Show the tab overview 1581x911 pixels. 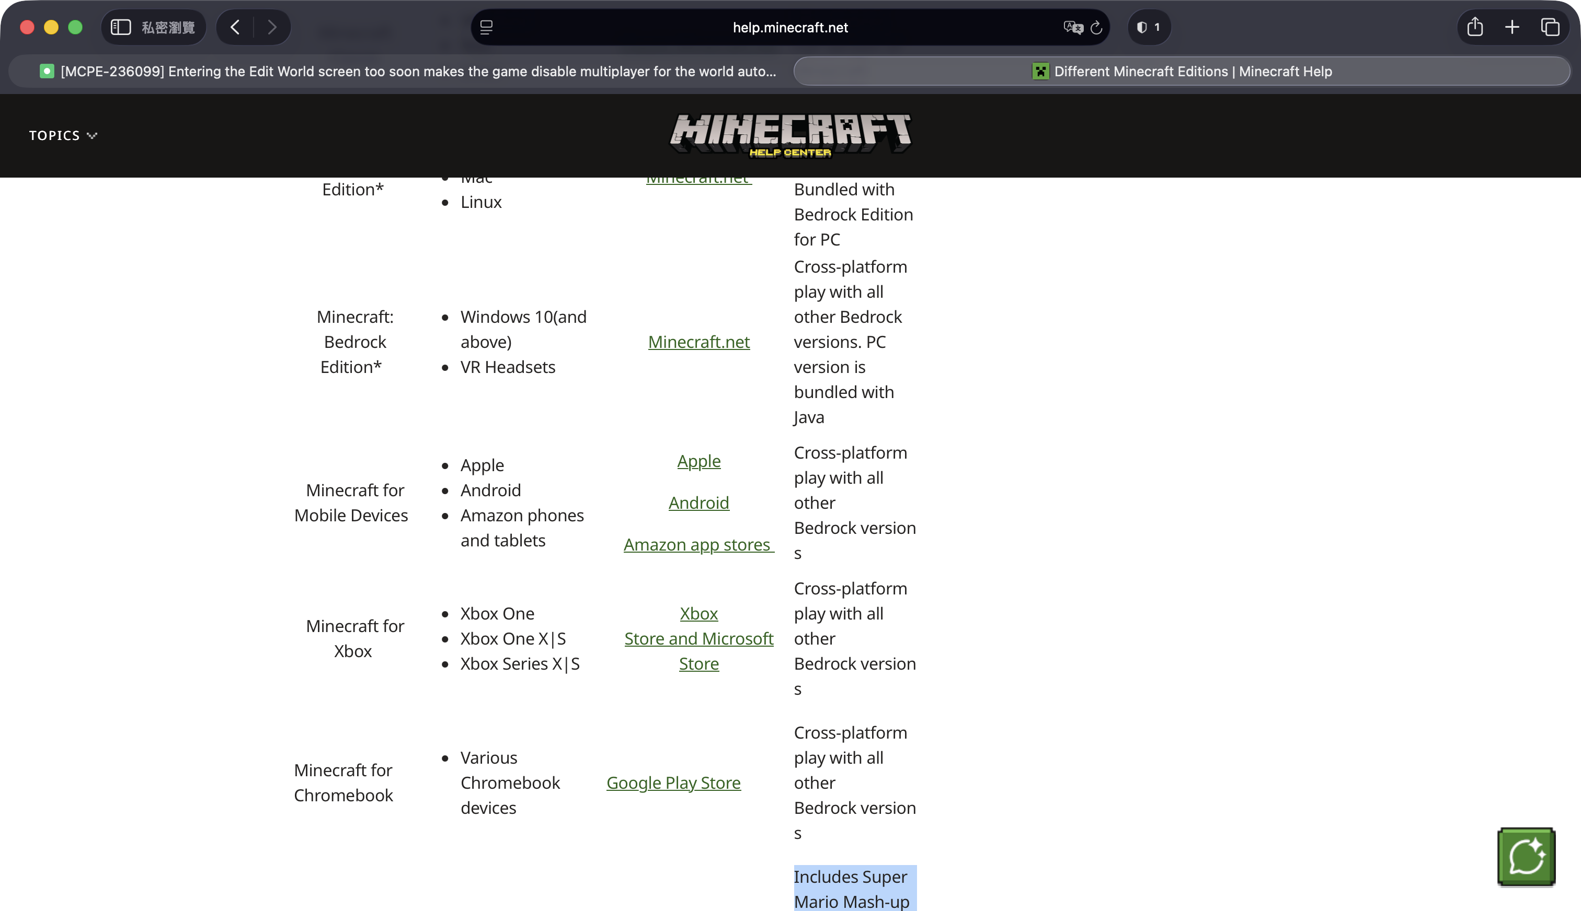point(1550,28)
